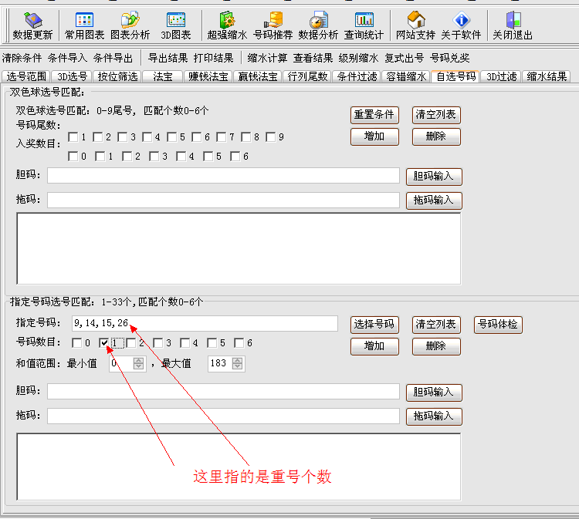
Task: Check 号码尾数 checkbox for digit 5
Action: click(172, 137)
